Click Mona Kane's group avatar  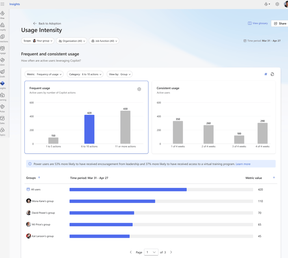(x=28, y=201)
